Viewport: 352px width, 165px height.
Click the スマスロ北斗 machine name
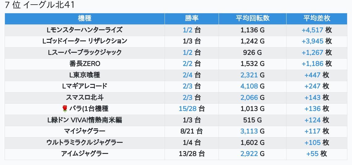coord(85,97)
